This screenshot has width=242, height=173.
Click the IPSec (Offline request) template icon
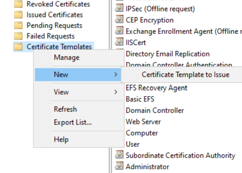pos(119,8)
